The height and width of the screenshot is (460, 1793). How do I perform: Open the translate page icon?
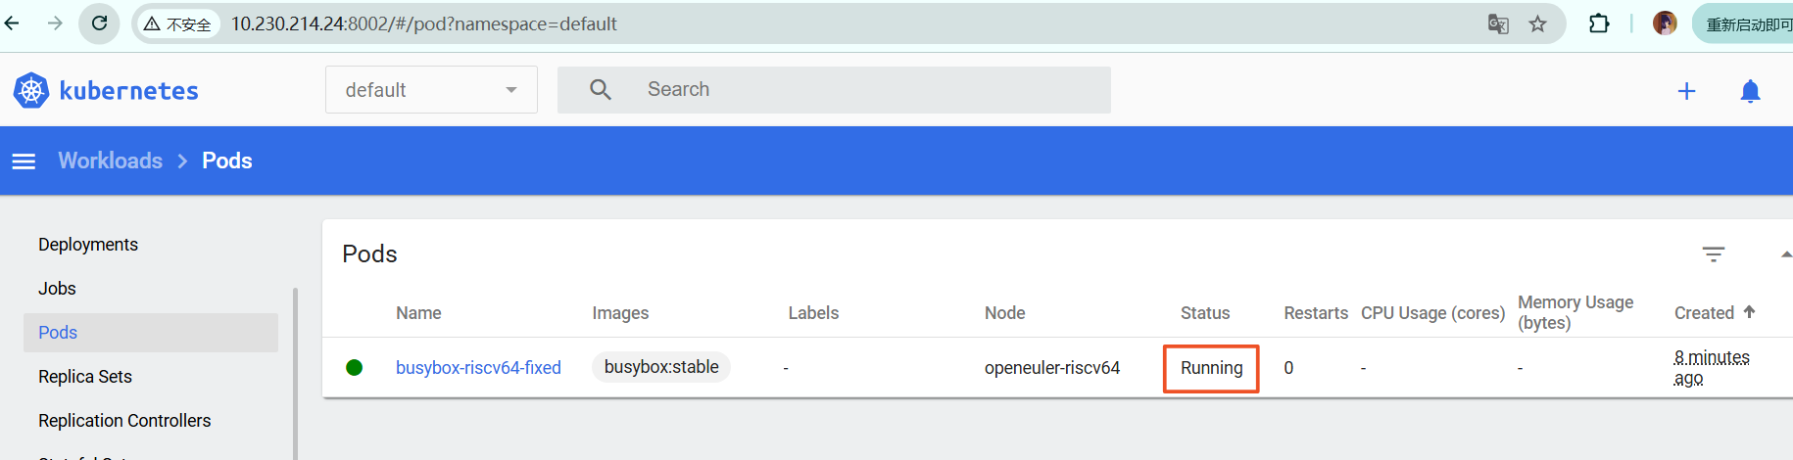(1498, 23)
